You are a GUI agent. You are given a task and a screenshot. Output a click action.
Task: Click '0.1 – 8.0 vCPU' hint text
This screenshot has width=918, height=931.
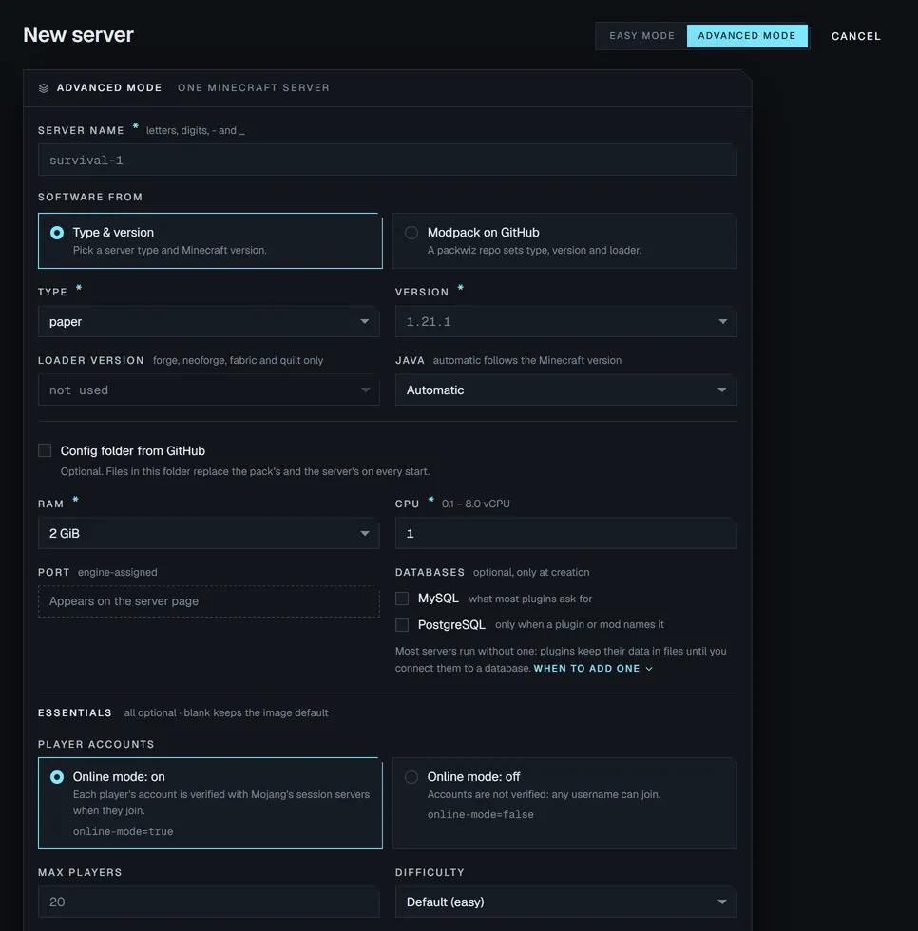pyautogui.click(x=475, y=503)
